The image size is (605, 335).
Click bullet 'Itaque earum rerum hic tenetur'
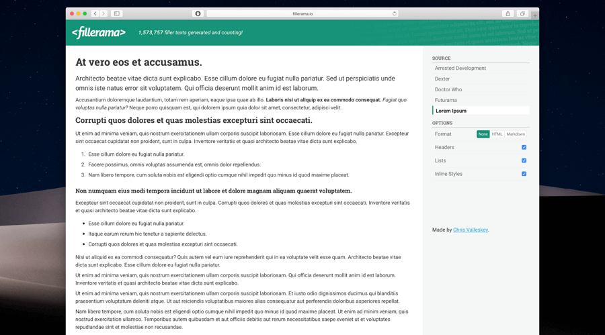click(147, 234)
